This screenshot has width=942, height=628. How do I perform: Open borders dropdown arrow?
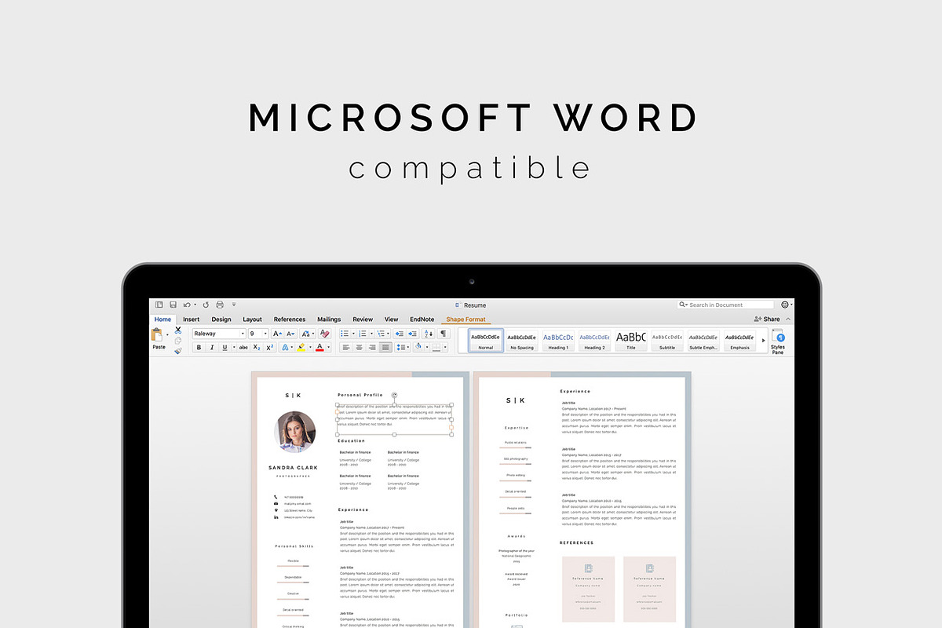tap(445, 347)
